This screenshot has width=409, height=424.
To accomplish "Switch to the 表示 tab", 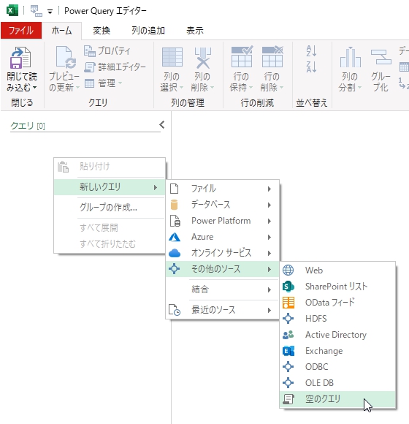I will click(195, 31).
